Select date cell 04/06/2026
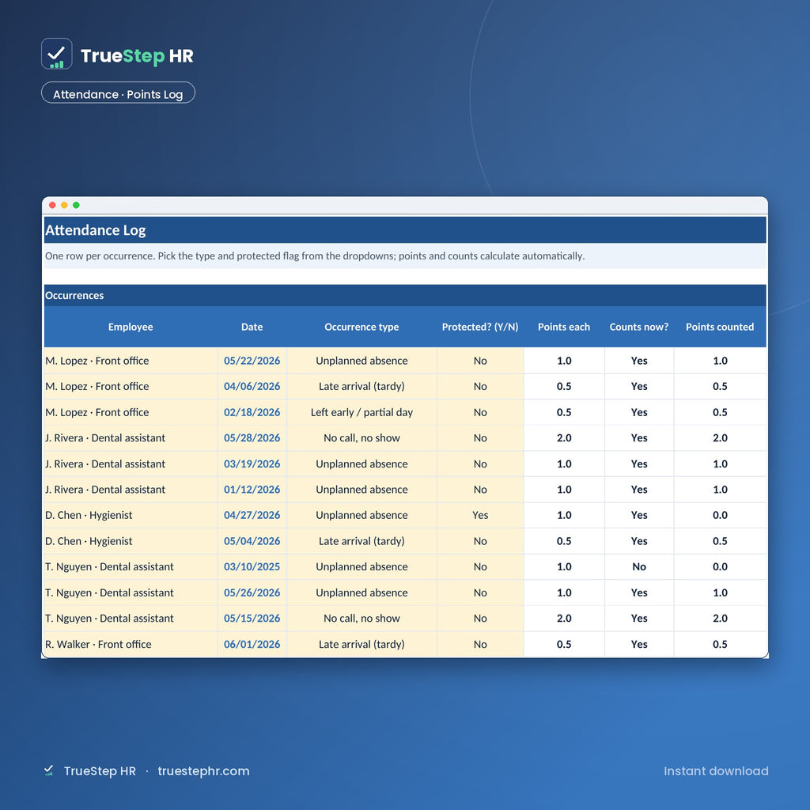Screen dimensions: 810x810 [252, 386]
